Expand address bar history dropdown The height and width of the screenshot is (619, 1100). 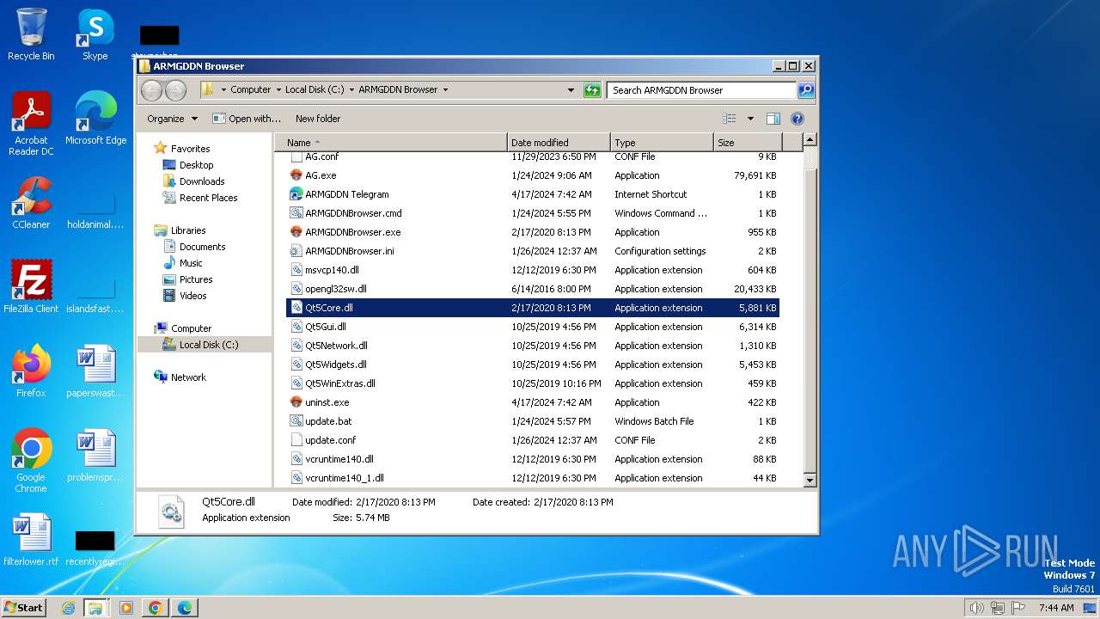pyautogui.click(x=571, y=89)
